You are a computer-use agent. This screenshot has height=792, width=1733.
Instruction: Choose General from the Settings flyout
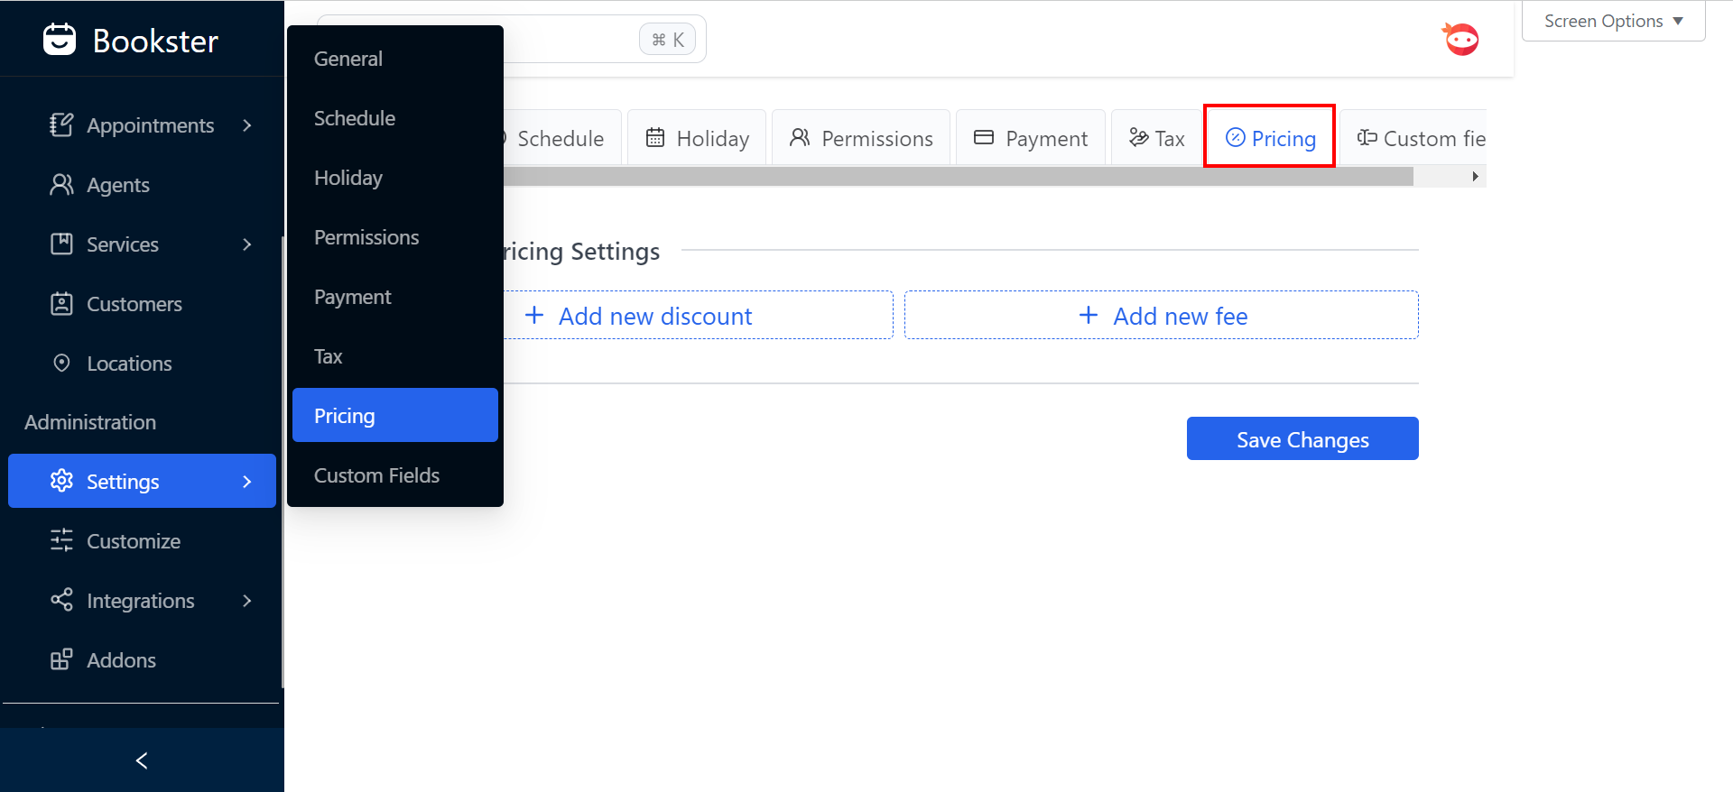click(x=348, y=59)
